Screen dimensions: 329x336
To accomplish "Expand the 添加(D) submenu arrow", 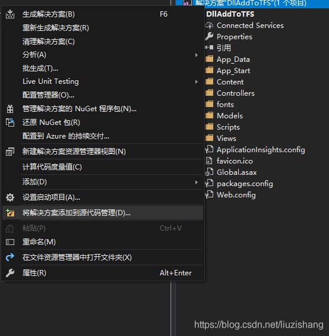I will [197, 183].
